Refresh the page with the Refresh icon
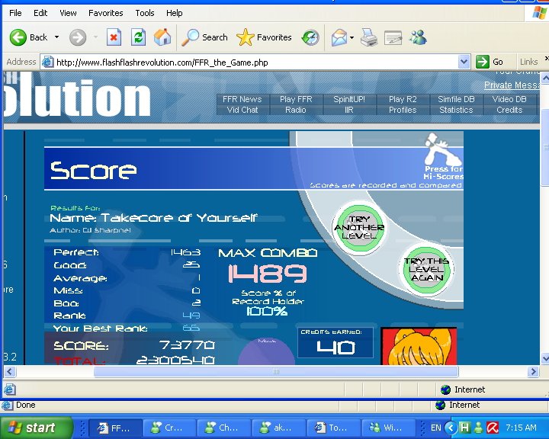This screenshot has width=549, height=439. point(138,37)
